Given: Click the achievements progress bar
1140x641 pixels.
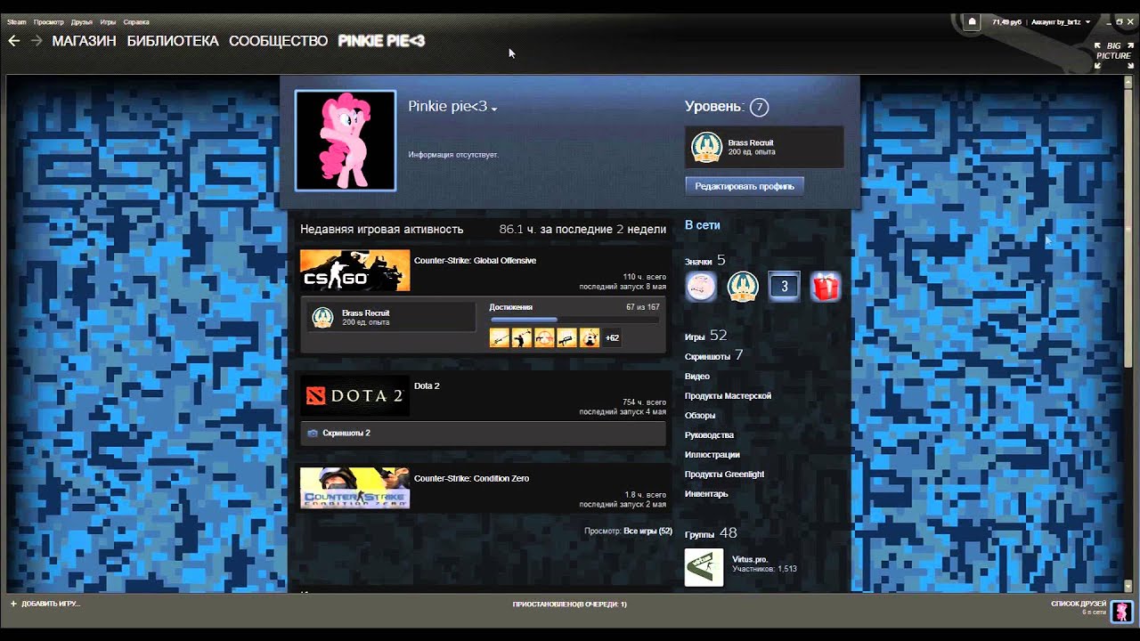Looking at the screenshot, I should [x=574, y=320].
